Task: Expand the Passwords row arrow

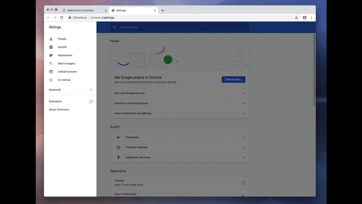Action: (243, 137)
